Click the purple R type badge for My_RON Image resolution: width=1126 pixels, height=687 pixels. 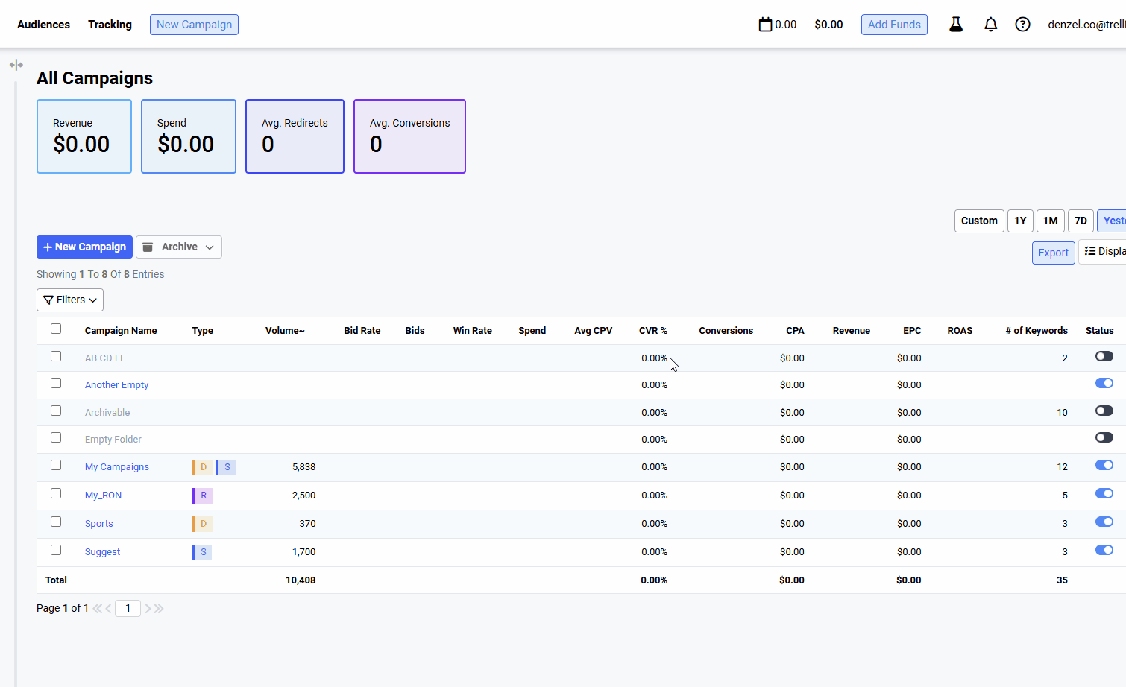(x=203, y=496)
